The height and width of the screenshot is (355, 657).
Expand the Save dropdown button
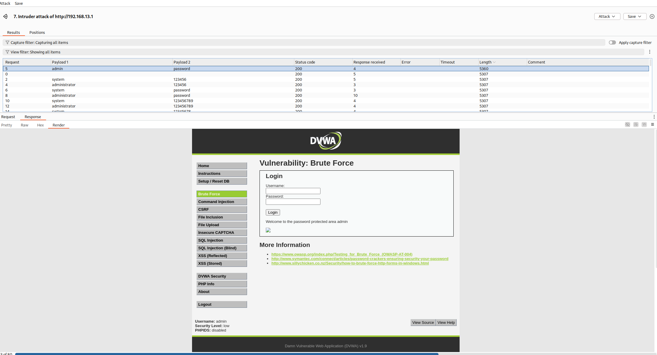pyautogui.click(x=634, y=16)
